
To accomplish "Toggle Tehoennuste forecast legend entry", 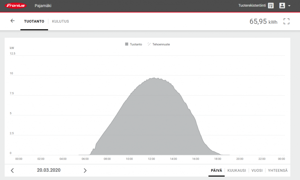I will (158, 44).
